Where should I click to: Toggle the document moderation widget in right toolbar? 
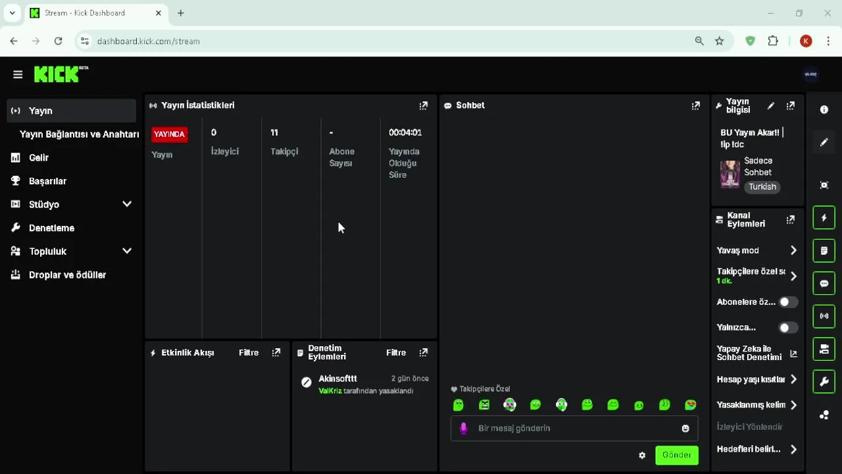[824, 251]
